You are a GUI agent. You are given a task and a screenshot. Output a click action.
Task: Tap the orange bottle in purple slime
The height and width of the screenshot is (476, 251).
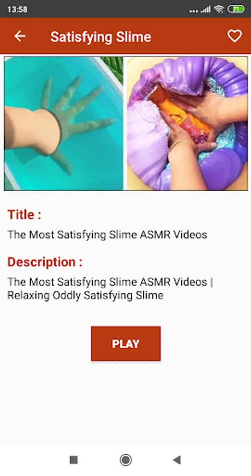click(180, 114)
